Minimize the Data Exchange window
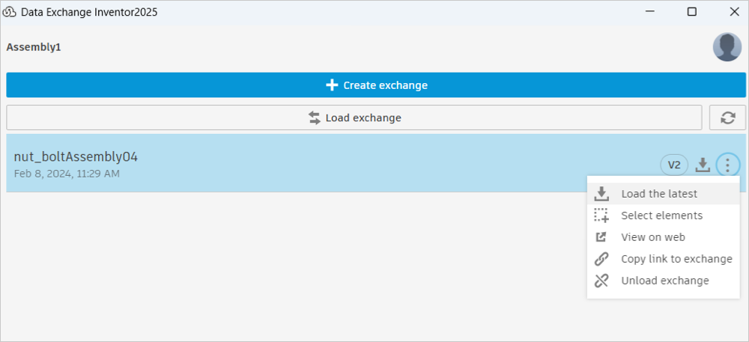 coord(649,12)
